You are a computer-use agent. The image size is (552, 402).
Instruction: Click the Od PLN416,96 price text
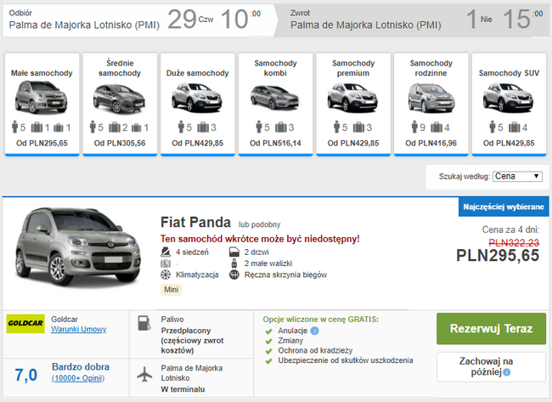pyautogui.click(x=431, y=144)
